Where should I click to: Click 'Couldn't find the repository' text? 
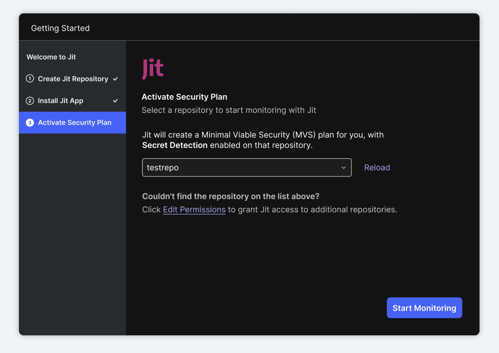[x=231, y=196]
